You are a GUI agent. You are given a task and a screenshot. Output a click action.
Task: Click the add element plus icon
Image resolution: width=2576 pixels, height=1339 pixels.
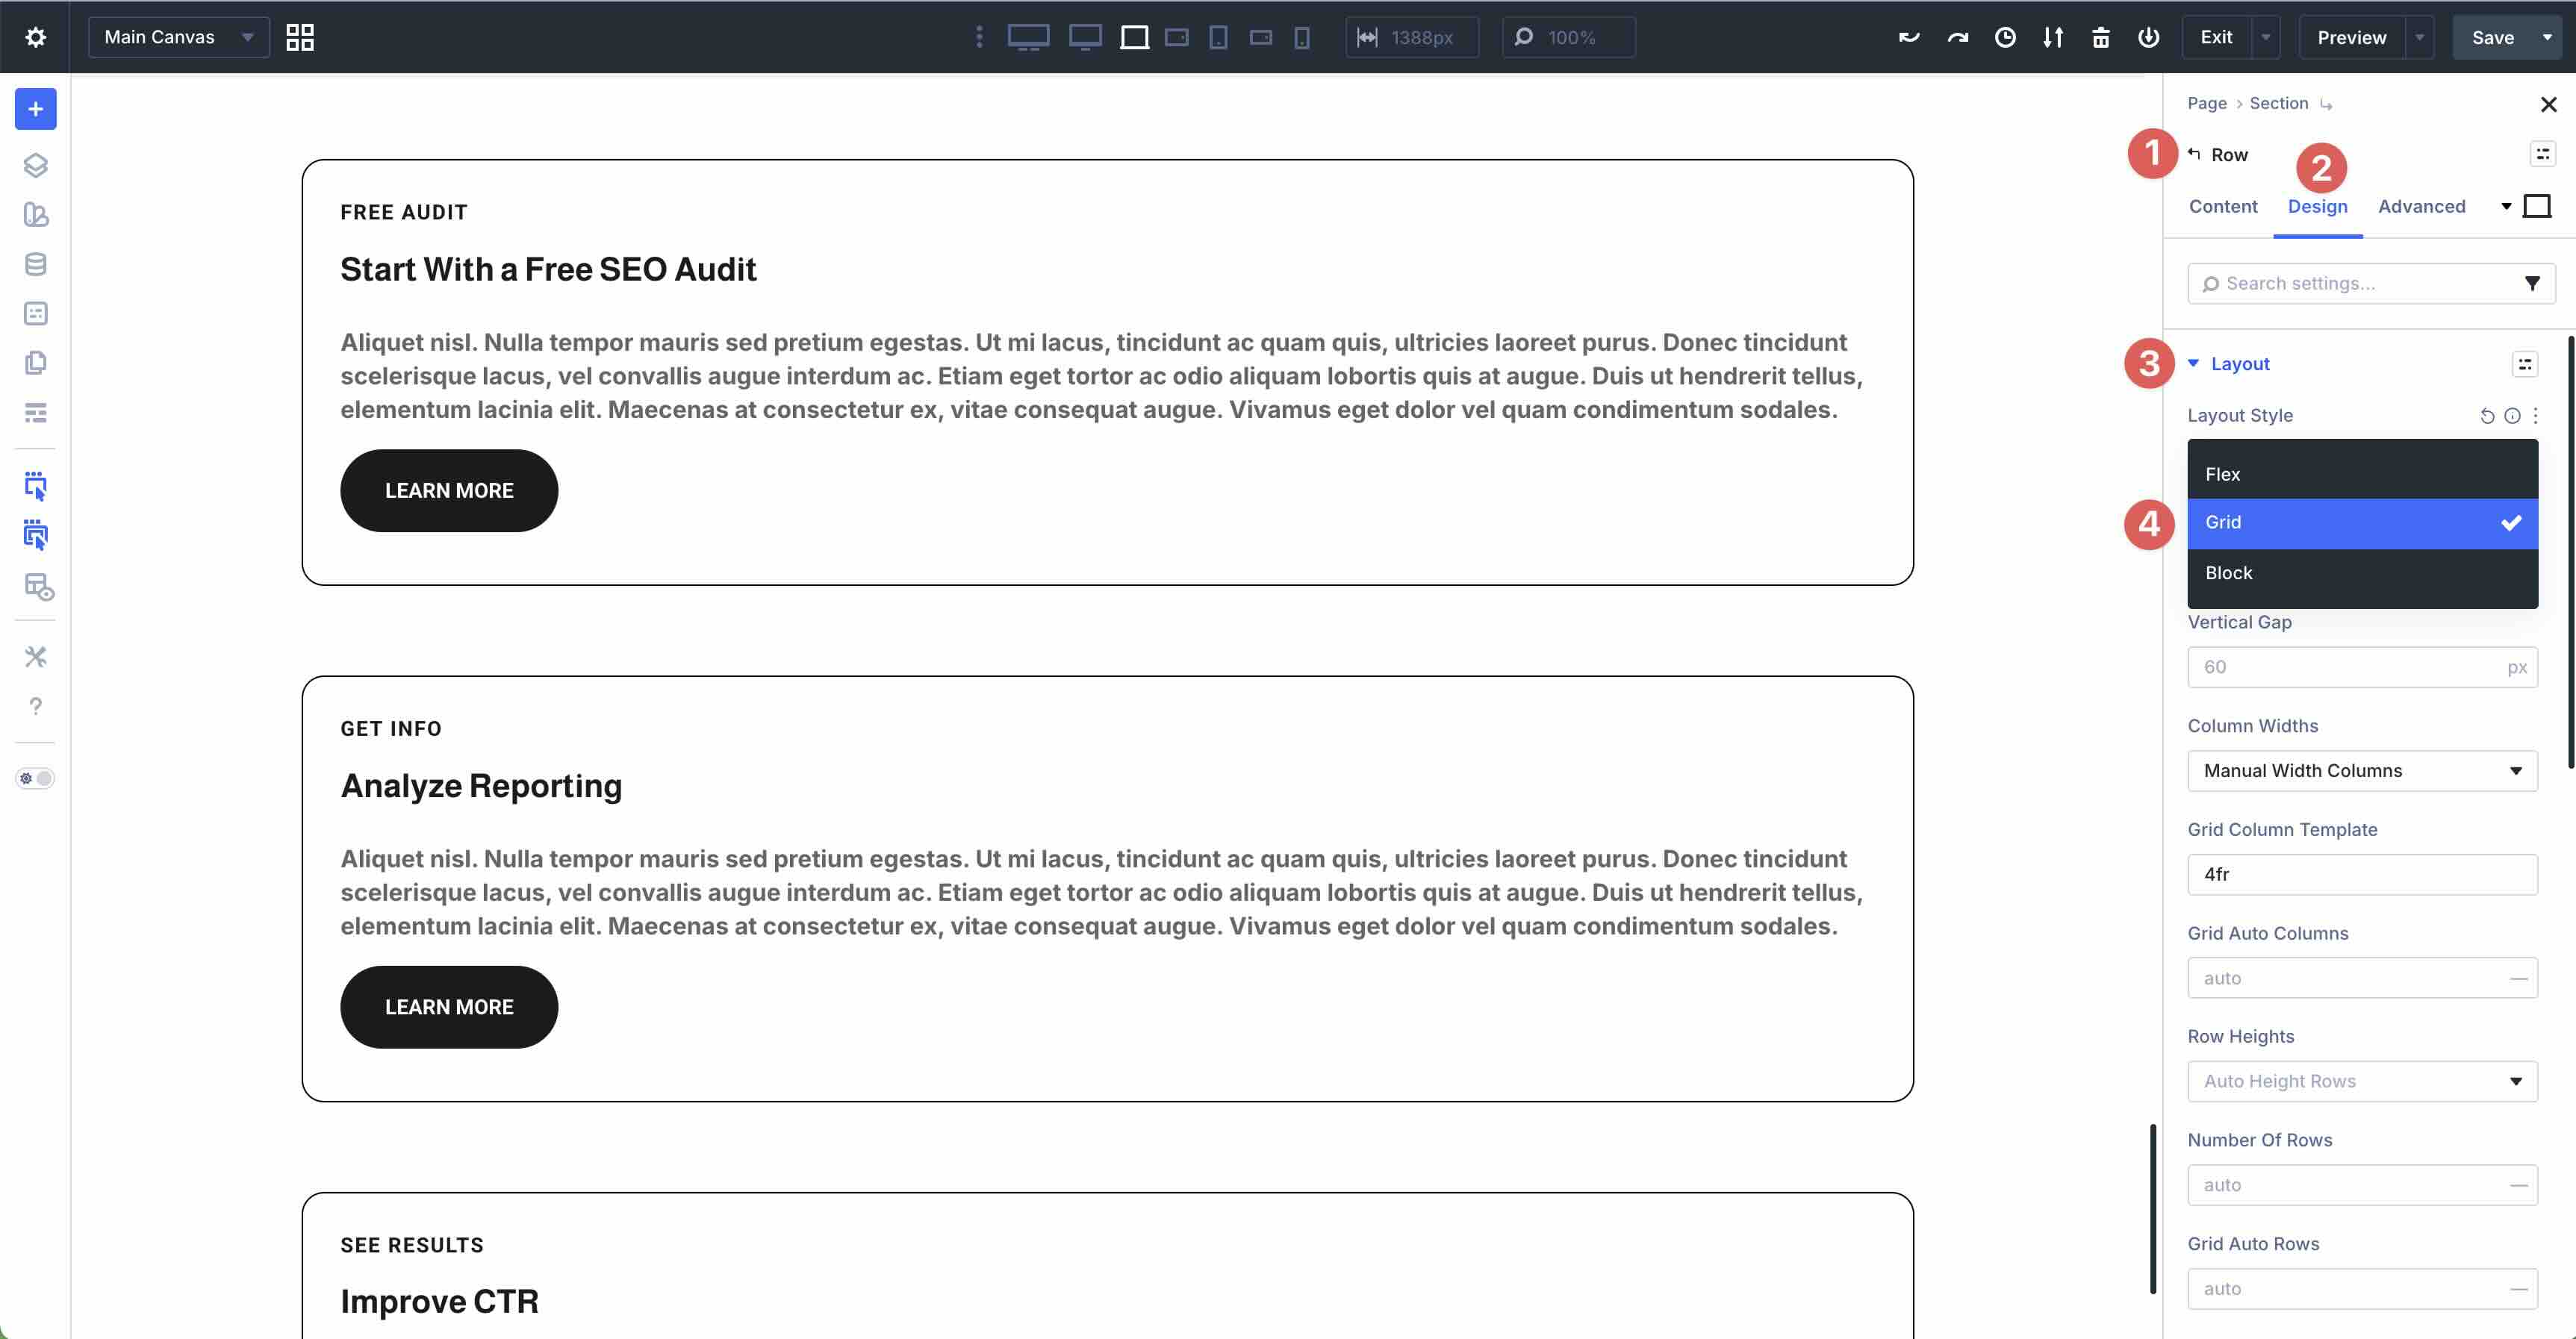35,110
